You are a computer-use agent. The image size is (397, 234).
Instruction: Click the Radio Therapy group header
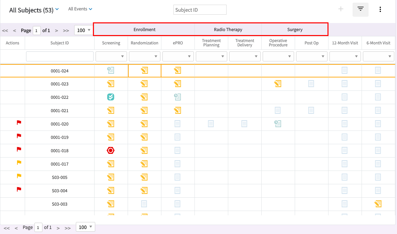[228, 29]
